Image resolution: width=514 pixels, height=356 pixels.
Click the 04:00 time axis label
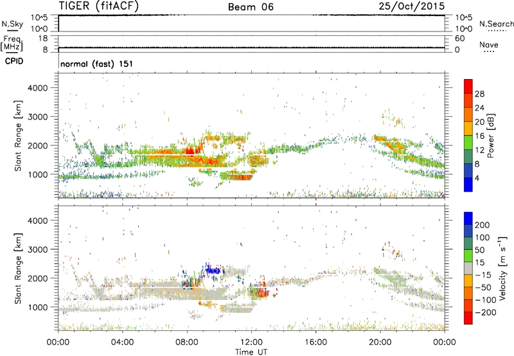coord(122,343)
